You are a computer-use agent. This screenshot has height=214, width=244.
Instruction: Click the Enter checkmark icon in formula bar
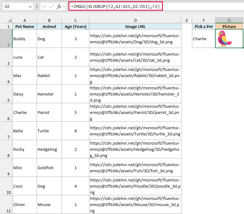coord(51,6)
